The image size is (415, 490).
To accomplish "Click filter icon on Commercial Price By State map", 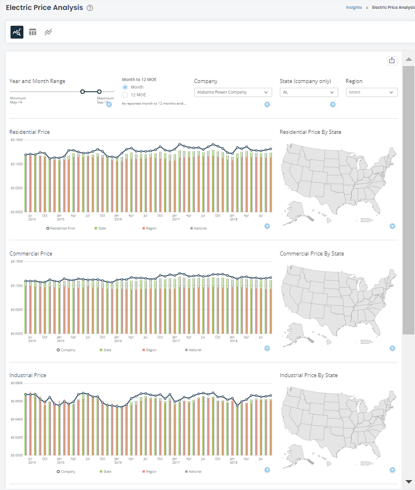I will tap(393, 348).
